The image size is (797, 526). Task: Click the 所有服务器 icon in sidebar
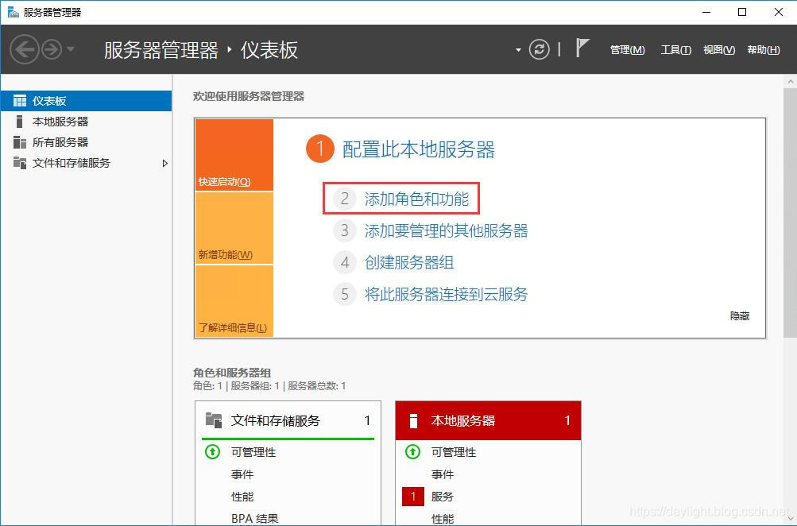tap(20, 142)
